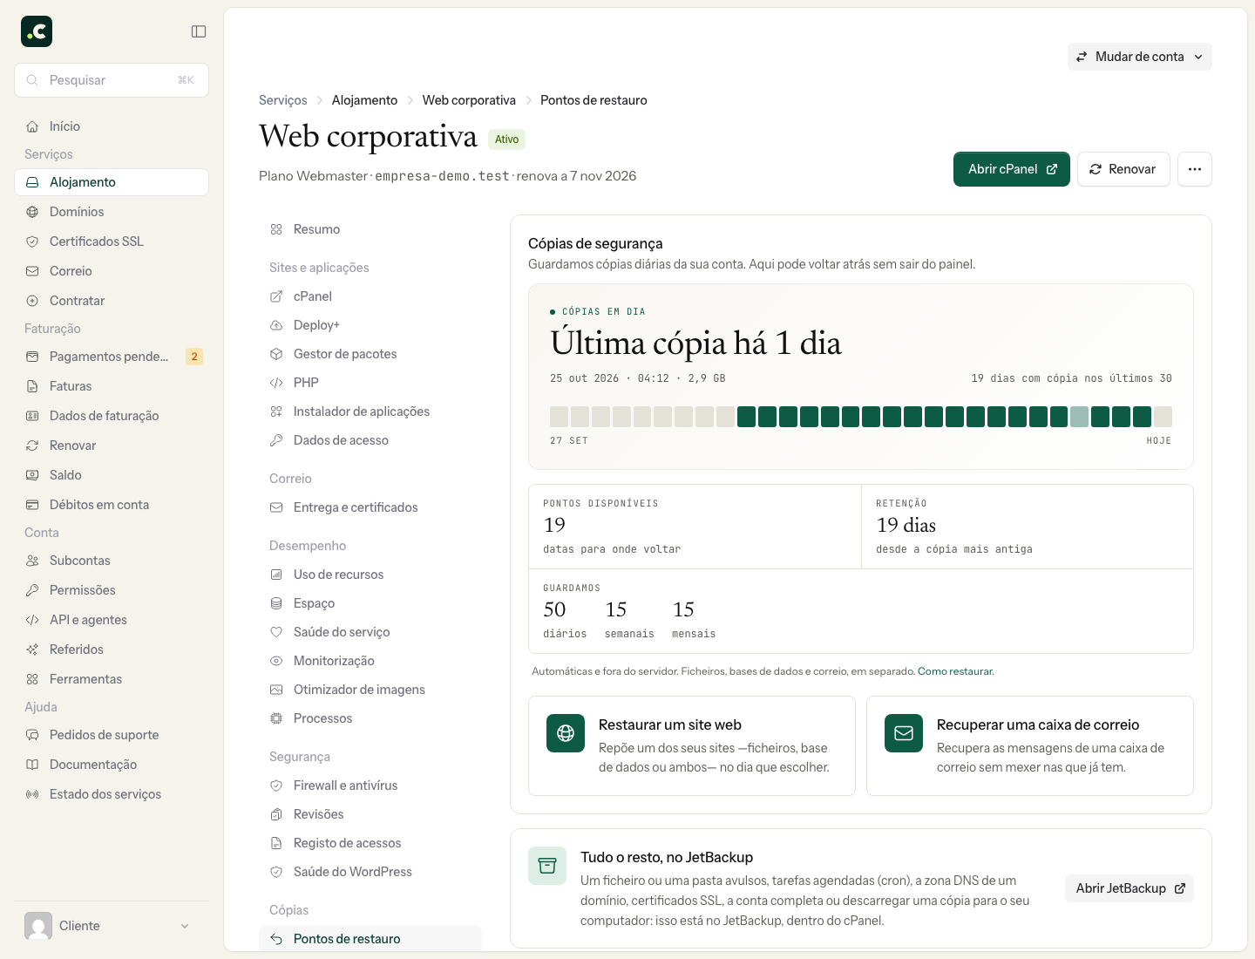This screenshot has height=959, width=1255.
Task: Click the Serviços breadcrumb link
Action: point(283,100)
